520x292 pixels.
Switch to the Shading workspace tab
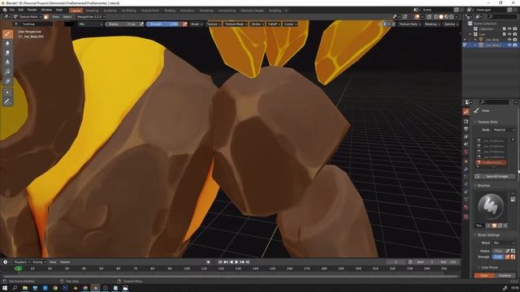tap(170, 11)
